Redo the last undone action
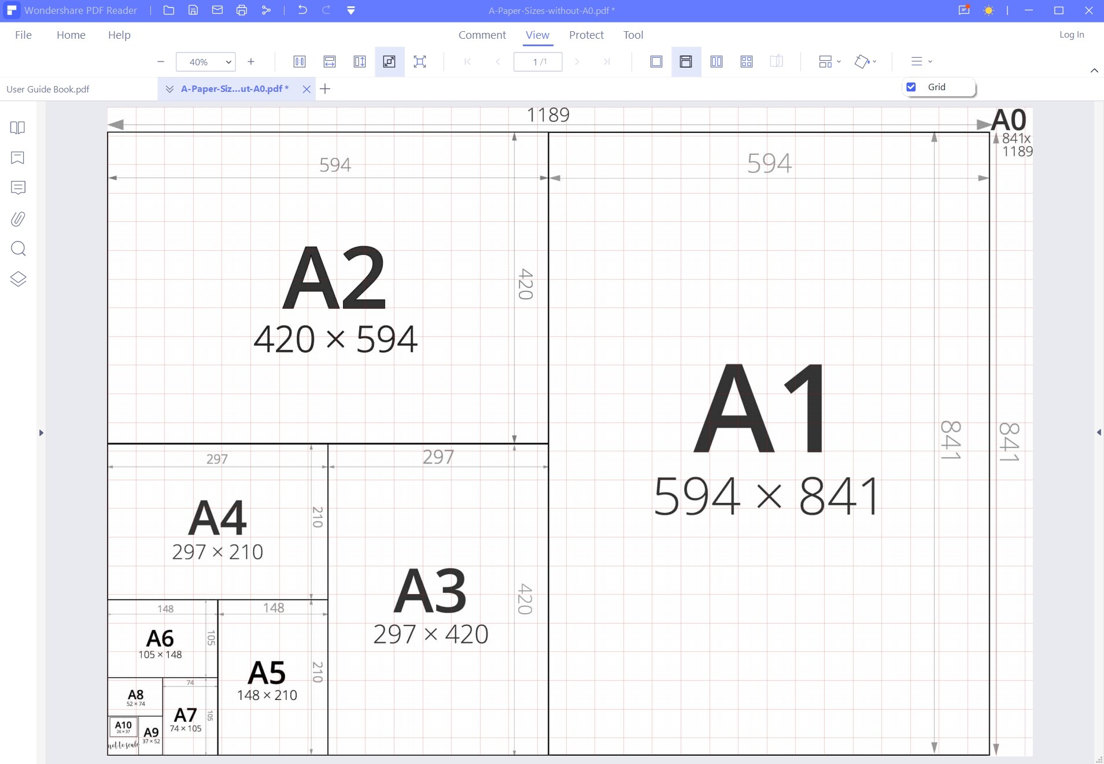Viewport: 1104px width, 764px height. click(326, 10)
